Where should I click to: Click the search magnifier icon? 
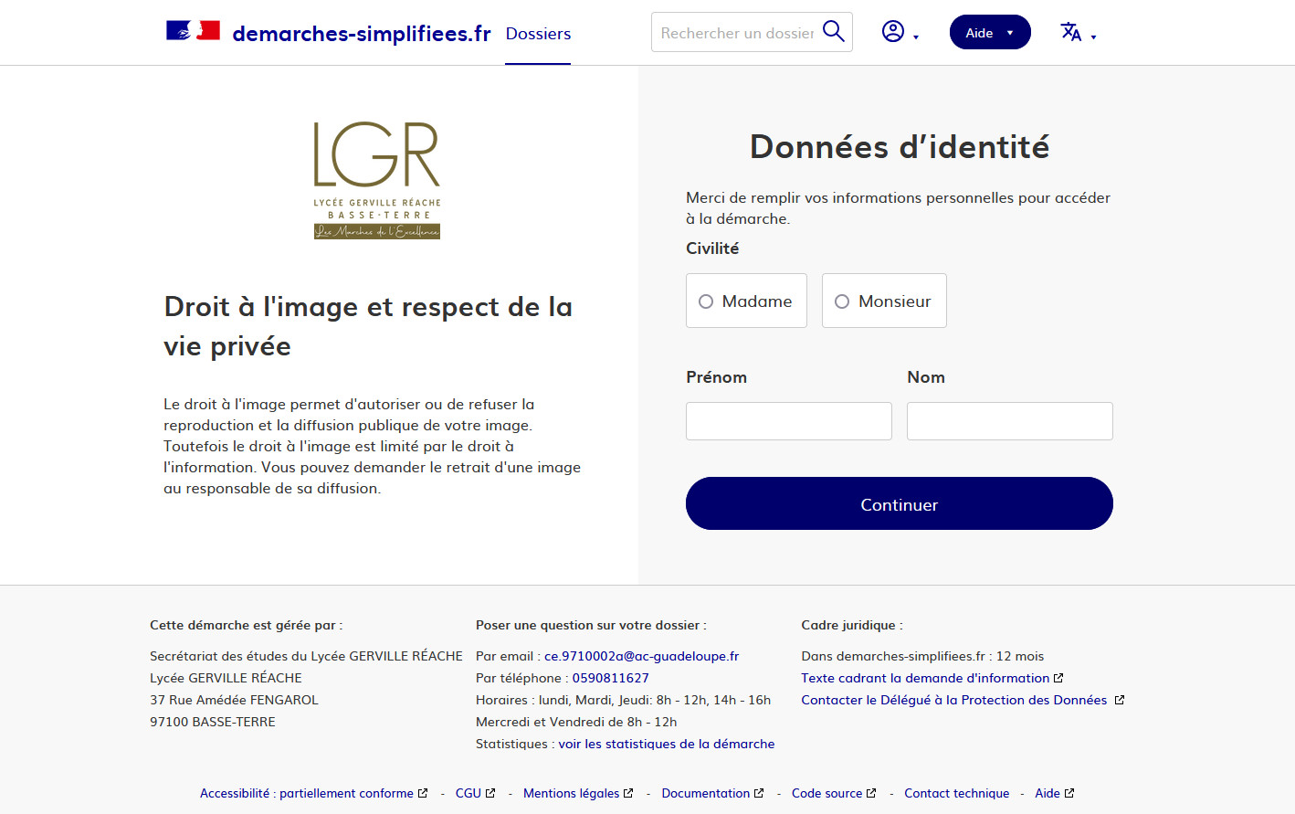pyautogui.click(x=833, y=32)
